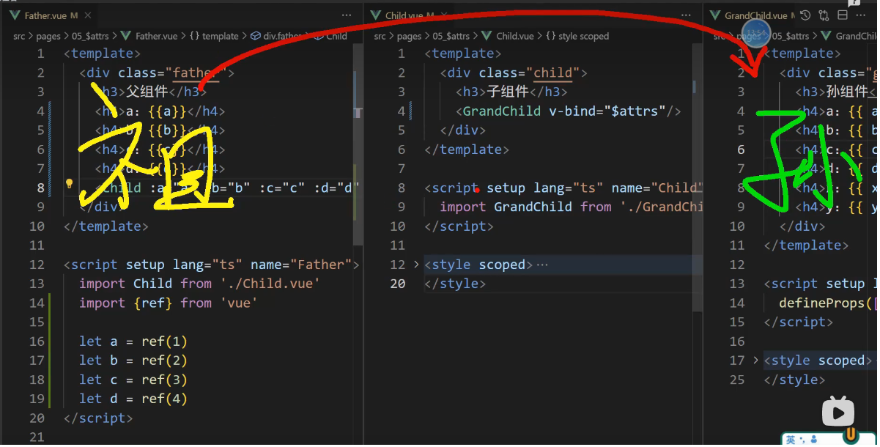Split the GrandChild.vue editor layout
Viewport: 880px width, 447px height.
pos(843,15)
